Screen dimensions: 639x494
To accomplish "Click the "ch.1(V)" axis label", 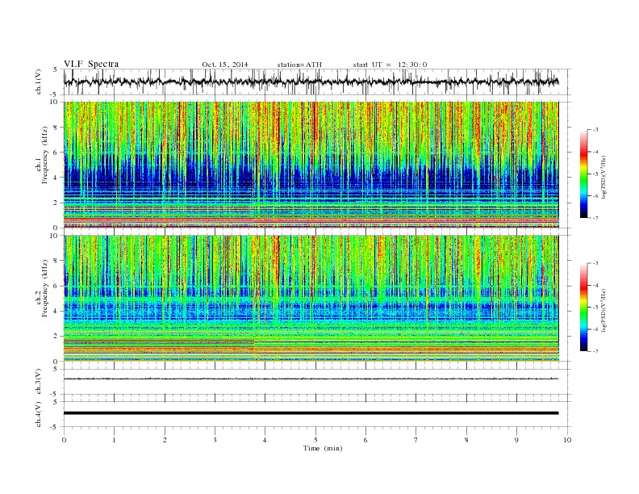I will pyautogui.click(x=39, y=82).
